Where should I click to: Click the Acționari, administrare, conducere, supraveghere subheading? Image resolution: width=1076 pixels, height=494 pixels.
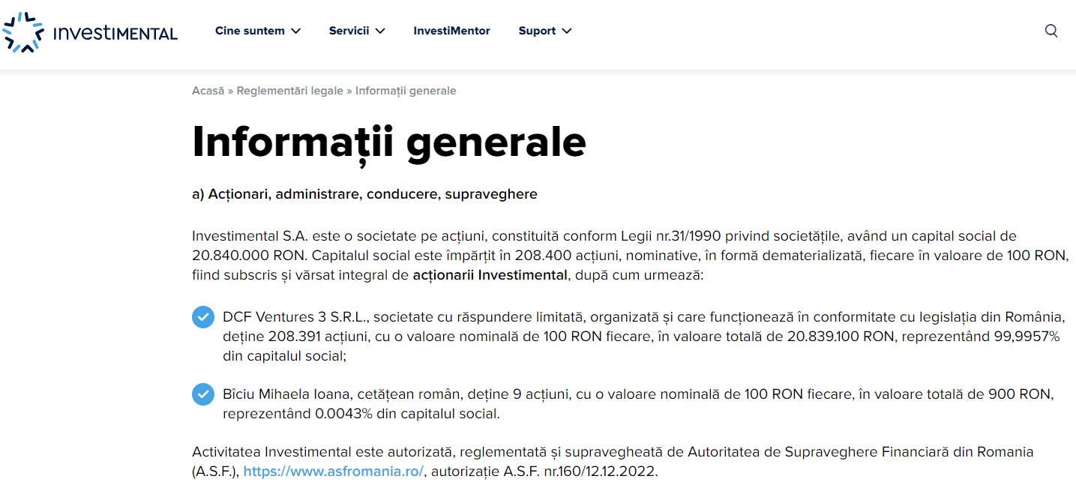[x=364, y=194]
